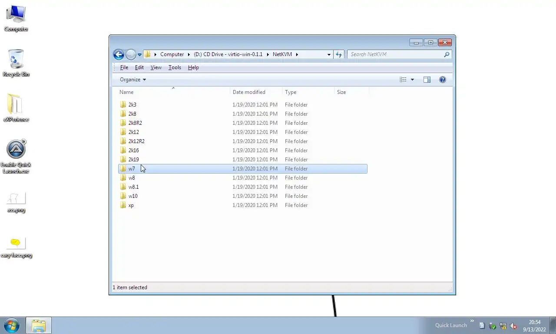Select the w10 folder icon

click(123, 196)
